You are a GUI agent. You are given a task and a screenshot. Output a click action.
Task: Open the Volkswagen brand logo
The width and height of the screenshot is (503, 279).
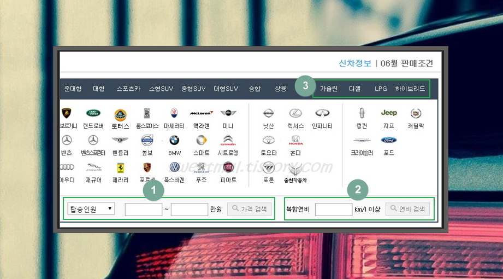click(x=175, y=167)
